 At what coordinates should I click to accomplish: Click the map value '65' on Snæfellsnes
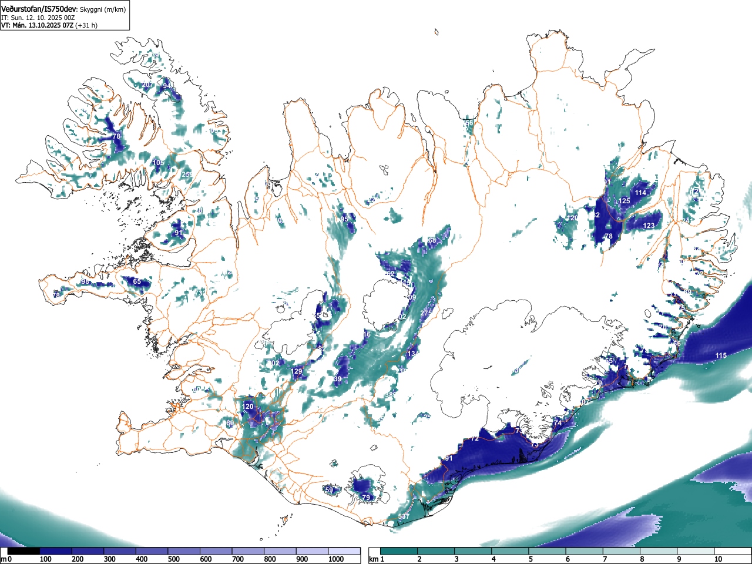(137, 282)
